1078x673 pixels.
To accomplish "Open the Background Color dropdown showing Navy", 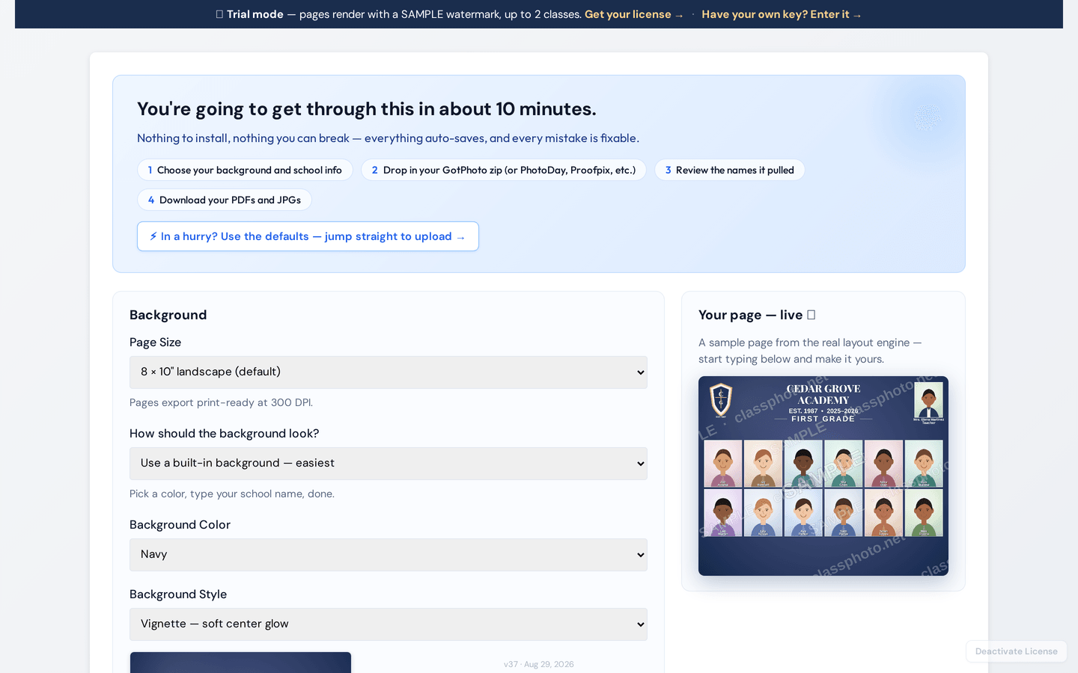I will tap(389, 555).
